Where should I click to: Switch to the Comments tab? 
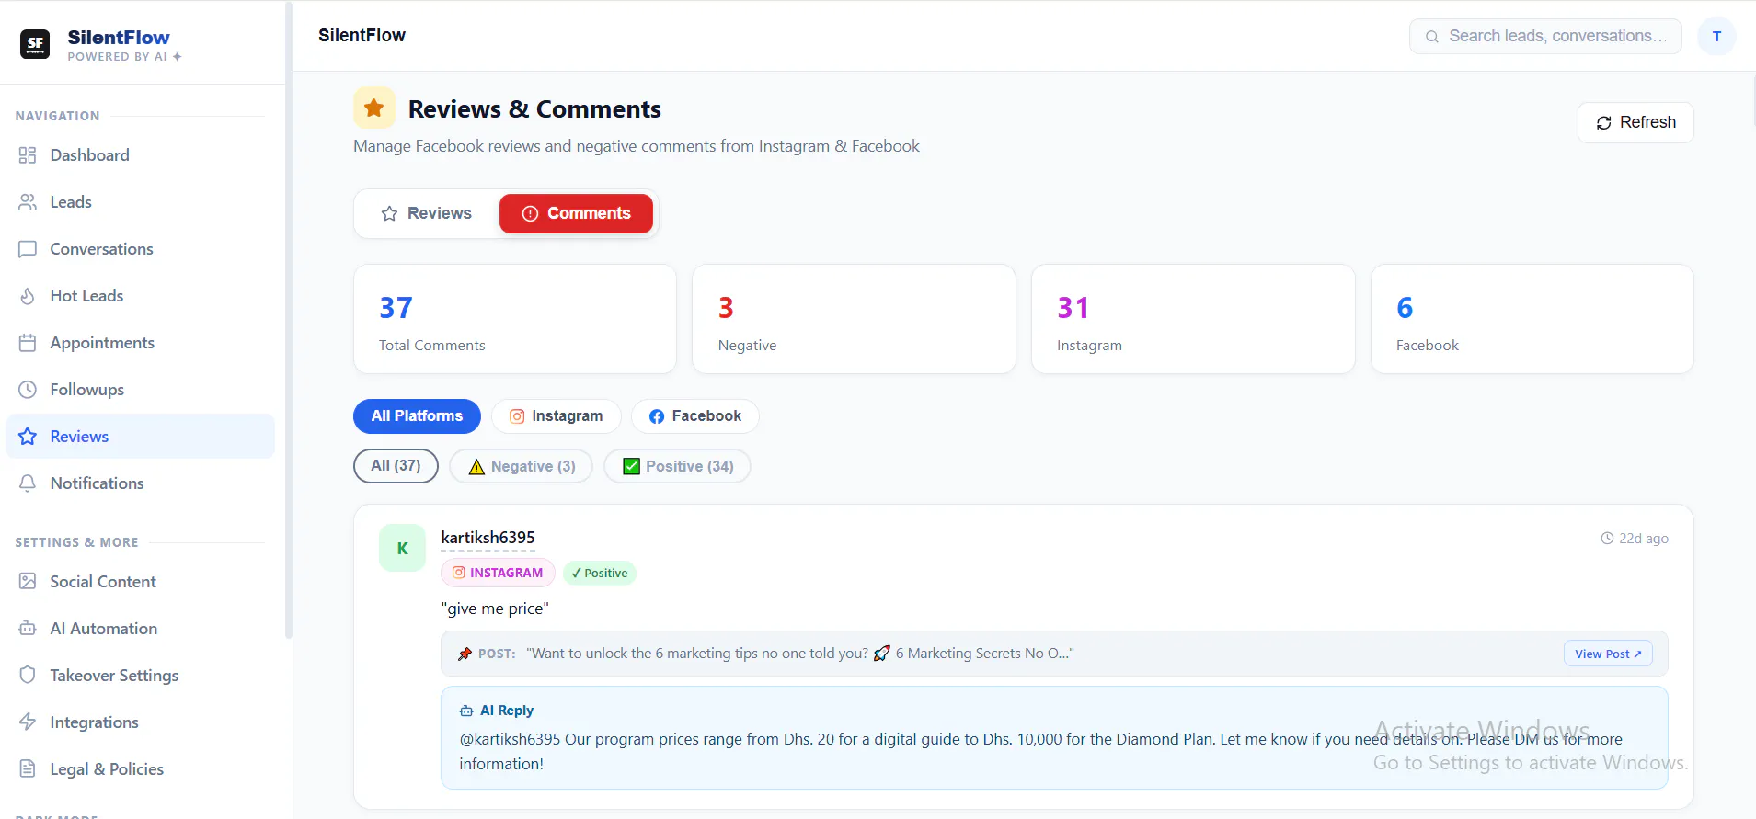(576, 213)
